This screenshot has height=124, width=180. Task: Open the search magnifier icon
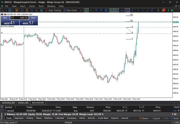coord(158,10)
